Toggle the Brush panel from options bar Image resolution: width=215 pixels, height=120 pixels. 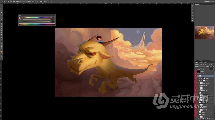(x=11, y=1)
